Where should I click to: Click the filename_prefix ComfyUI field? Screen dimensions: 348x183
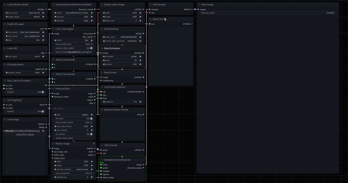[268, 13]
